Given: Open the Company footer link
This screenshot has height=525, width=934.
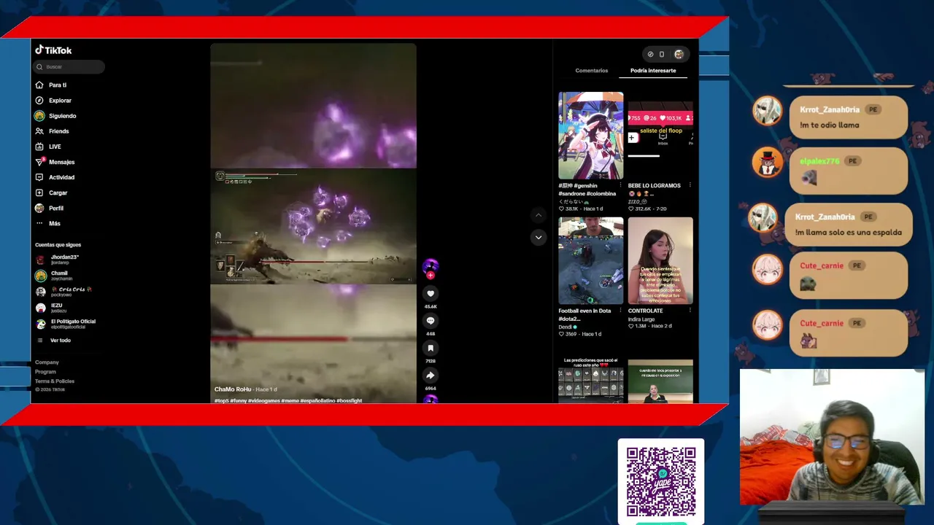Looking at the screenshot, I should pos(47,362).
